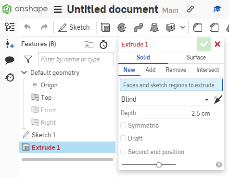Choose the Remove operation tab
Screen dimensions: 229x178
point(176,70)
